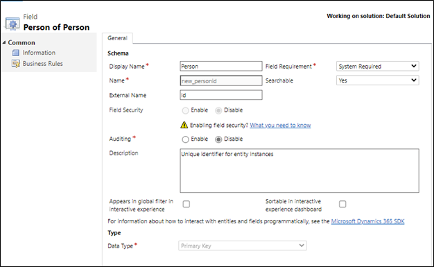This screenshot has height=267, width=434.
Task: Click the Schema section heading
Action: click(x=118, y=53)
